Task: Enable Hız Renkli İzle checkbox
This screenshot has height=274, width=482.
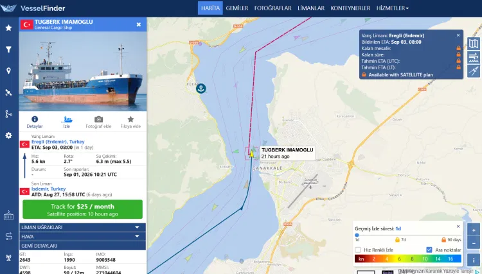Action: (x=358, y=250)
